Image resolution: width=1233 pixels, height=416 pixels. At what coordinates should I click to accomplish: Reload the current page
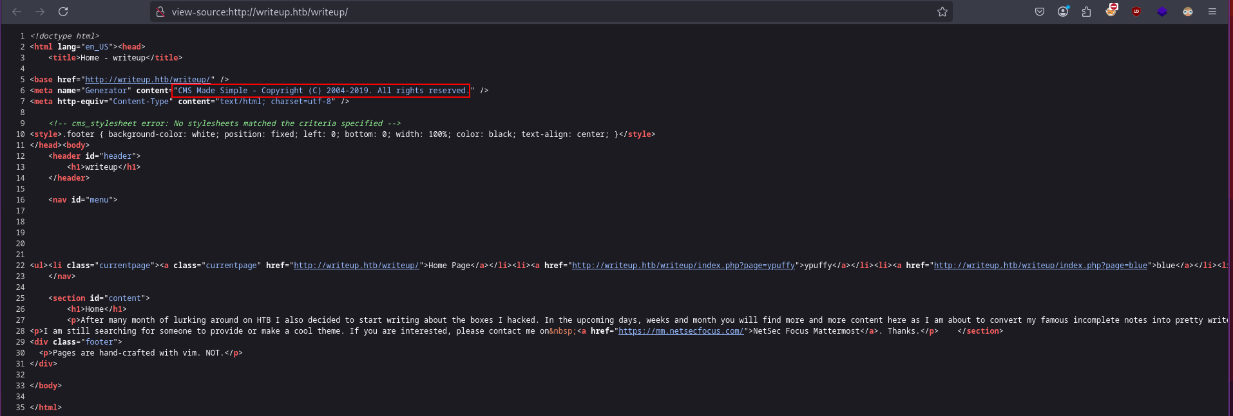[63, 12]
